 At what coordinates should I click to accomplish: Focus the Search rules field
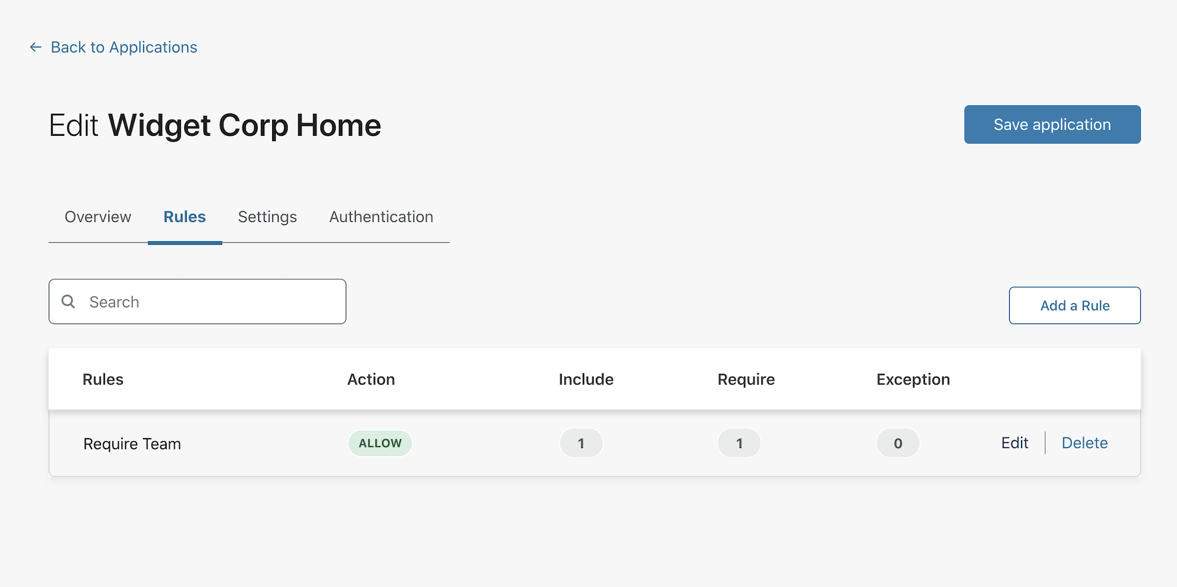click(x=212, y=302)
